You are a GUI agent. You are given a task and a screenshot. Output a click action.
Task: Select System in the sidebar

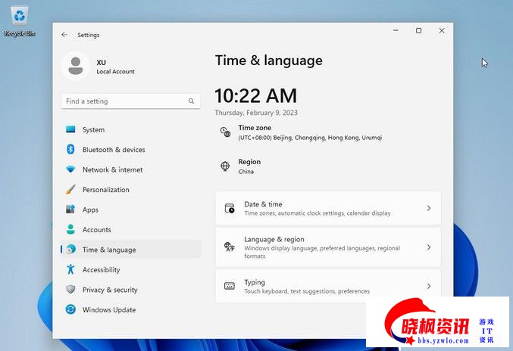[x=93, y=130]
